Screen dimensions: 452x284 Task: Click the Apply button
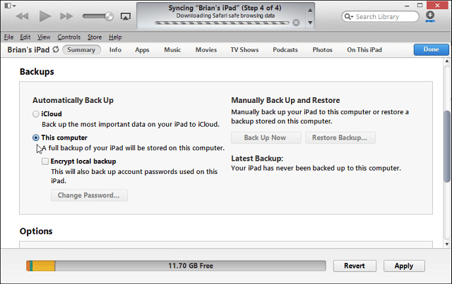tap(404, 266)
